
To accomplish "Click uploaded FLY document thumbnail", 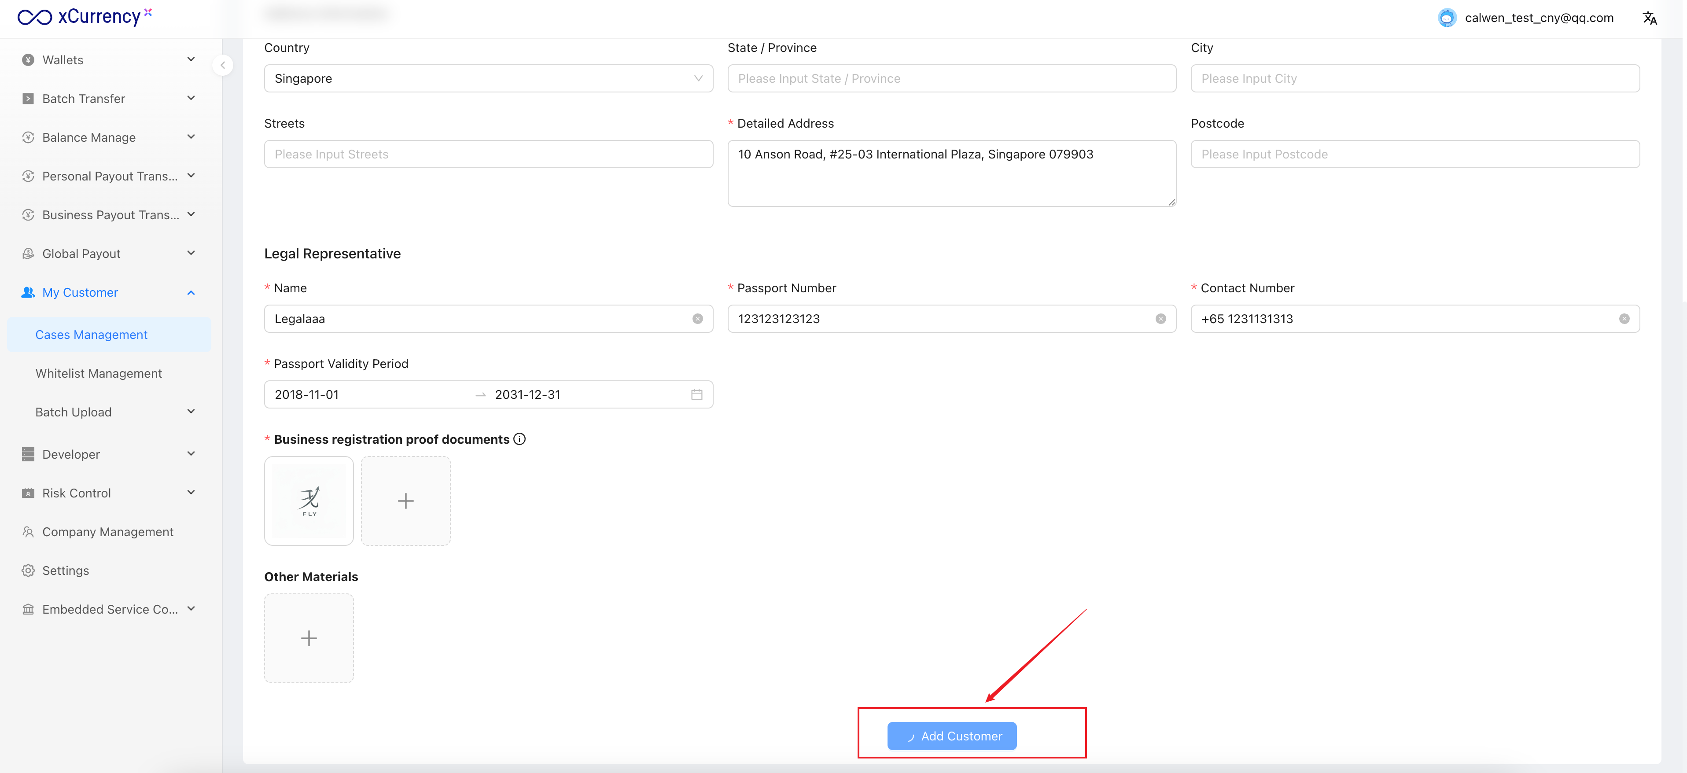I will 309,501.
